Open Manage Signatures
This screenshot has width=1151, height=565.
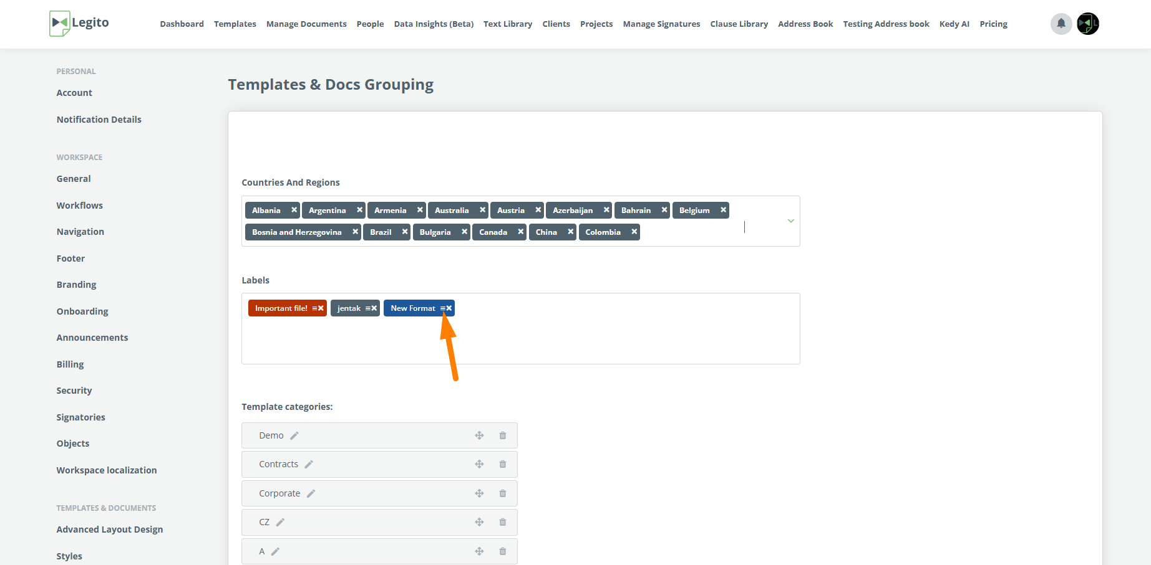pos(661,24)
